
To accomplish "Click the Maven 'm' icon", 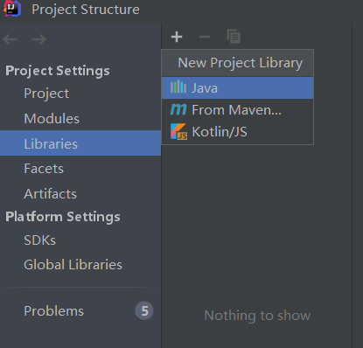I will 178,109.
